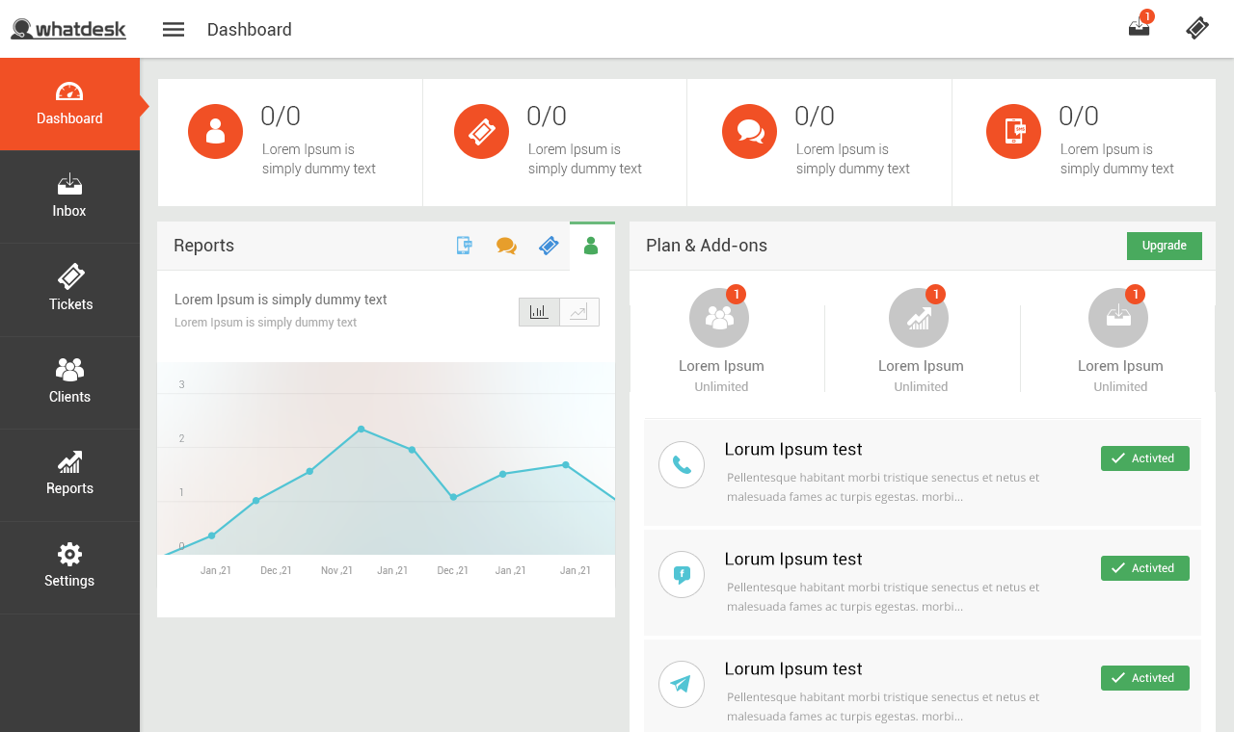Open the chat messages report view
Screen dimensions: 1234x732
(505, 246)
